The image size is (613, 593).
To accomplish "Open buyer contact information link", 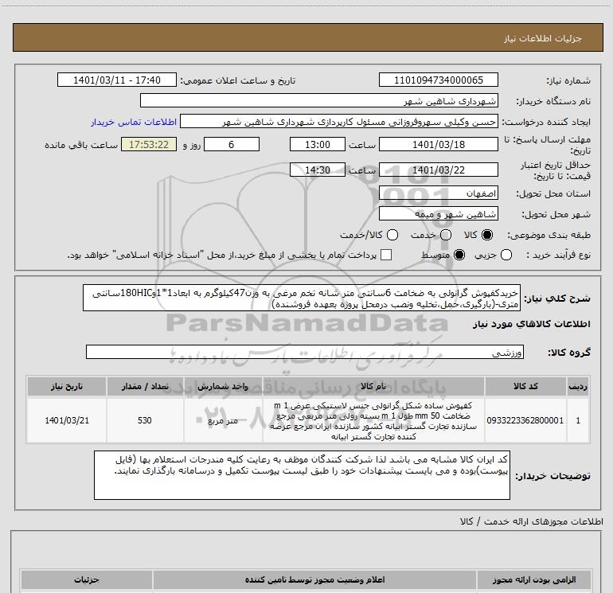I will click(x=134, y=122).
